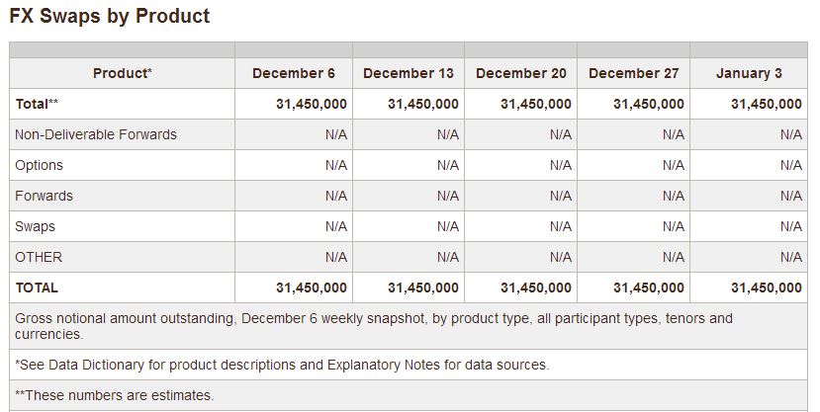
Task: Click the "Forwards" row label
Action: pyautogui.click(x=45, y=196)
